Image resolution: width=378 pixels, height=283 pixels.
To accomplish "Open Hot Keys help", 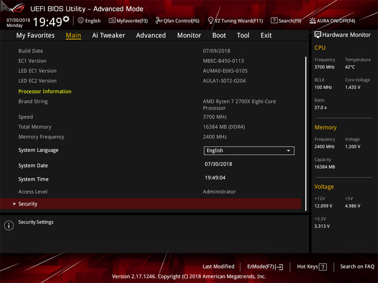I will [x=312, y=267].
